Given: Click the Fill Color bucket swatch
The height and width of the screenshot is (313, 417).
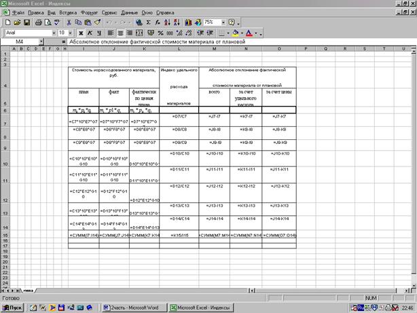Looking at the screenshot, I should (x=235, y=33).
